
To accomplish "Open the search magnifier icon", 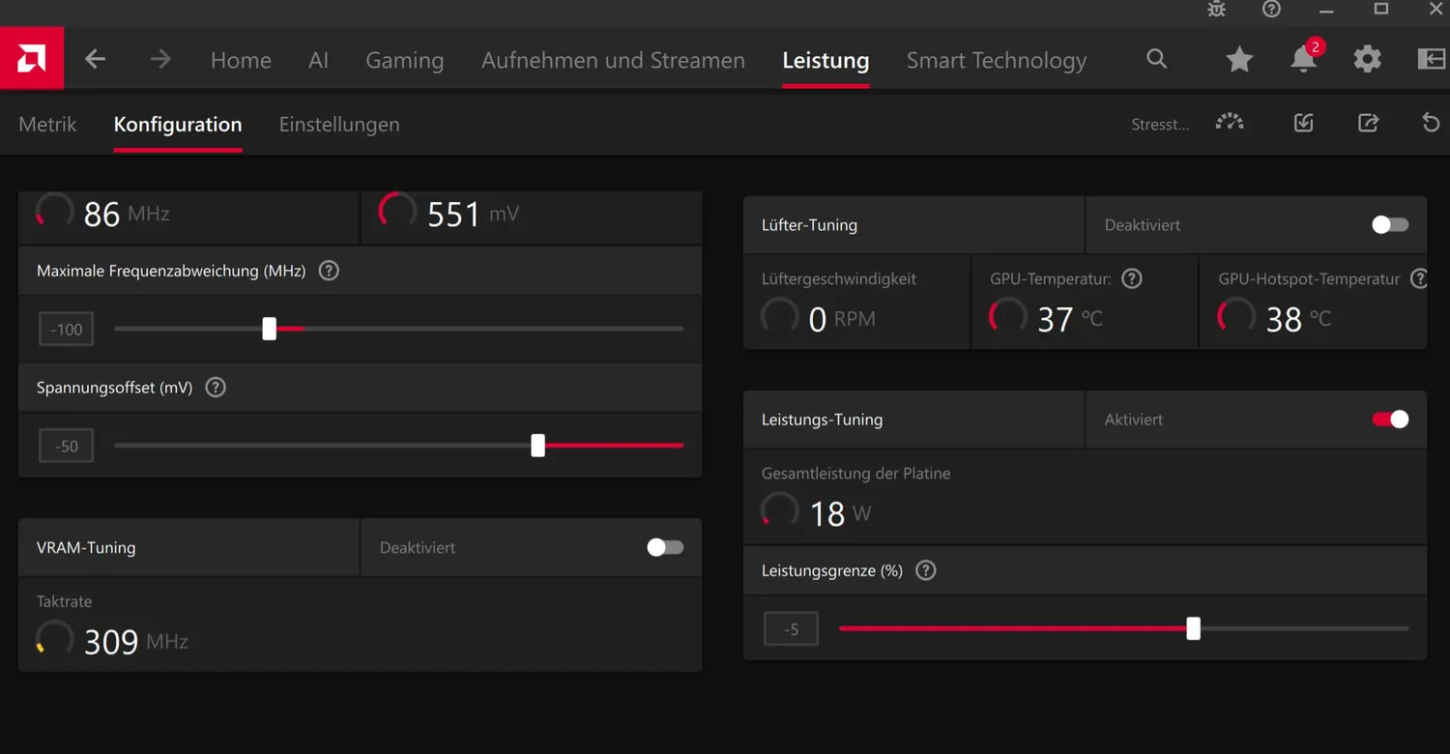I will tap(1156, 59).
